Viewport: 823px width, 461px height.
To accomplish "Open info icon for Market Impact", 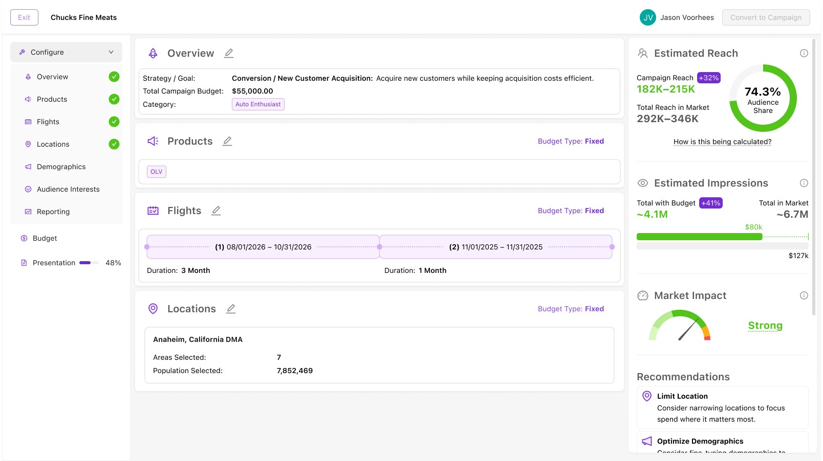I will [804, 295].
